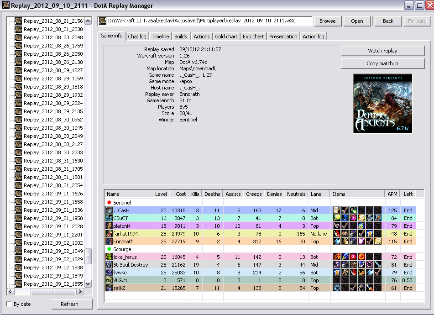
Task: Click the film icon next to Replay_2012_09_02_1855
Action: (x=18, y=284)
